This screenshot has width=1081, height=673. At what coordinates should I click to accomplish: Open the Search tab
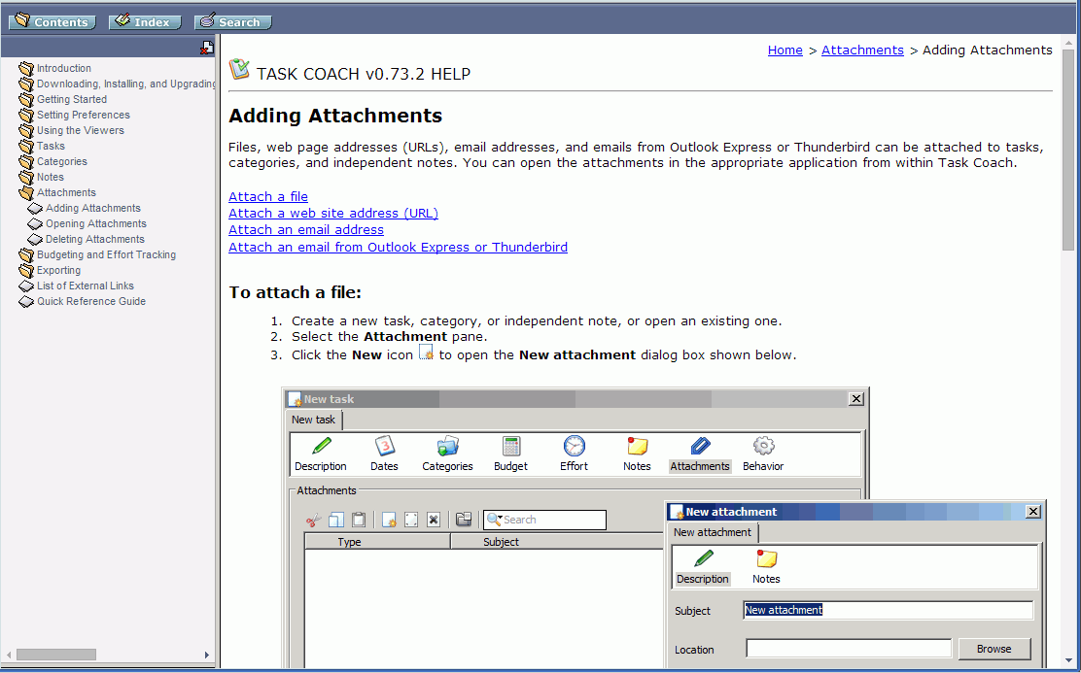click(x=233, y=22)
